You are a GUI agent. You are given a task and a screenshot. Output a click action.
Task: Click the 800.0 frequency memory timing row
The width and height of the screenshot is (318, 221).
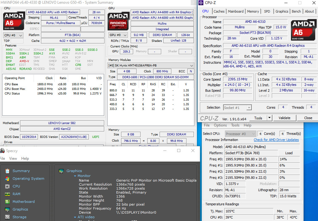tap(150, 90)
